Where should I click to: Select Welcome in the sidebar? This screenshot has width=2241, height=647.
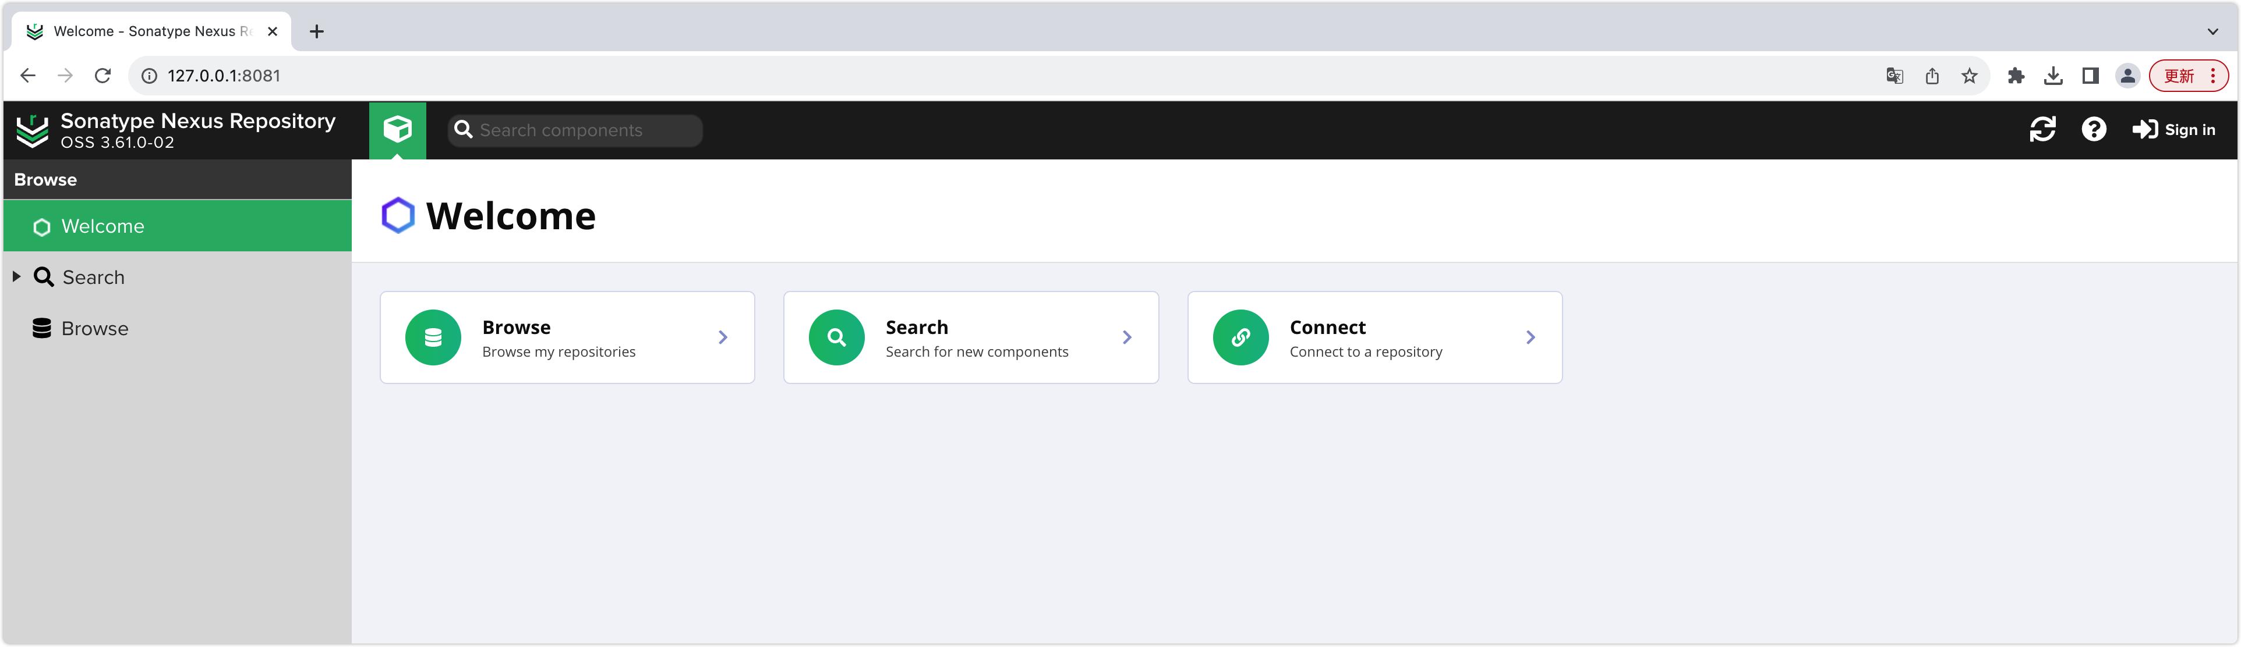(x=178, y=226)
